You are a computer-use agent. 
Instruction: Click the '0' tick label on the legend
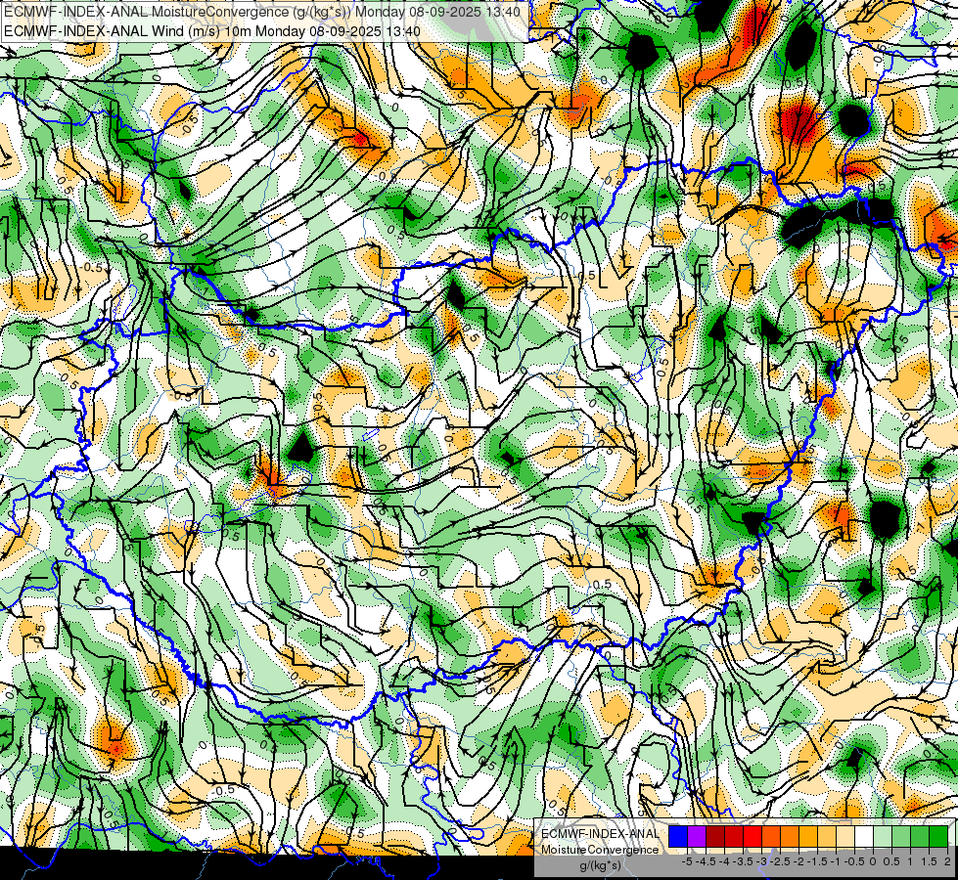click(873, 861)
